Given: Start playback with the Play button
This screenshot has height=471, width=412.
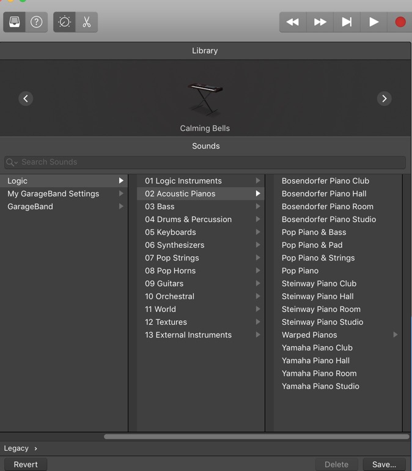Looking at the screenshot, I should (373, 22).
